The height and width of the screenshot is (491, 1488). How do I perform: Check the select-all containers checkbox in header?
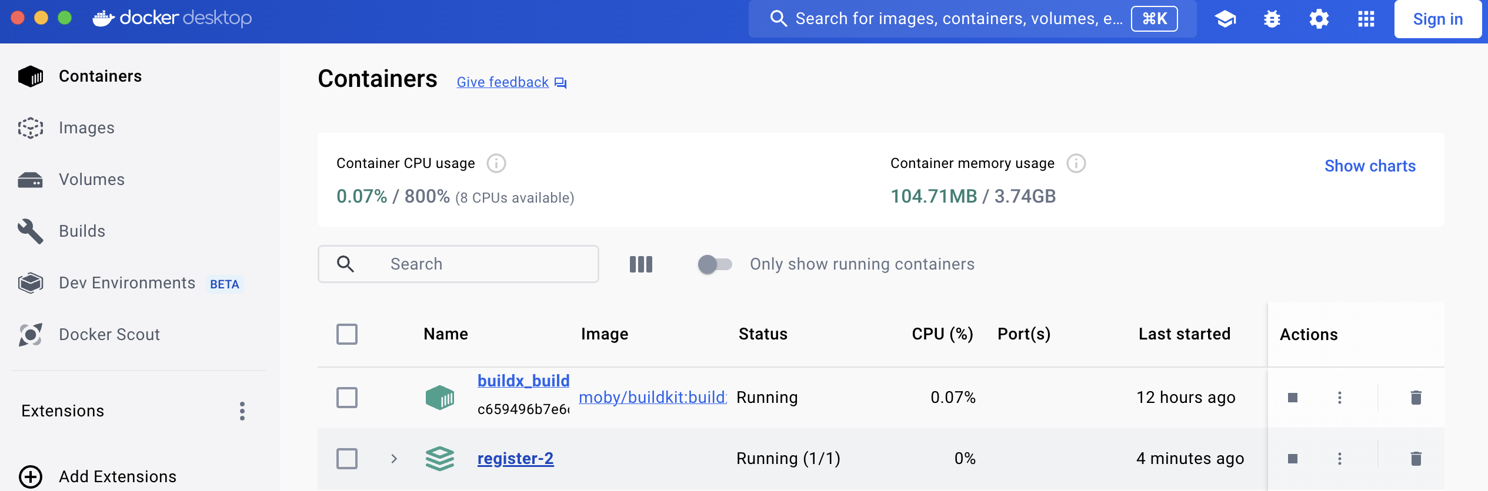coord(347,334)
